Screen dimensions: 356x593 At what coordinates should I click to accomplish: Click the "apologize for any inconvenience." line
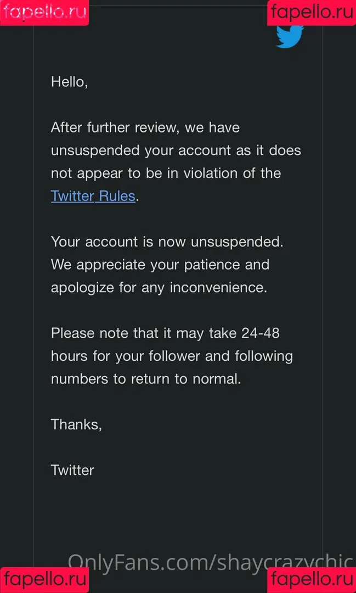pyautogui.click(x=159, y=287)
